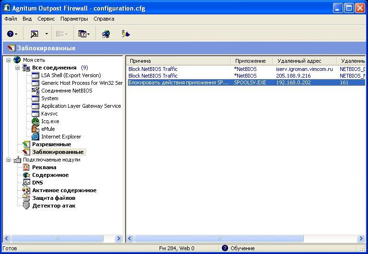Click the Реклама plug-in icon

26,167
